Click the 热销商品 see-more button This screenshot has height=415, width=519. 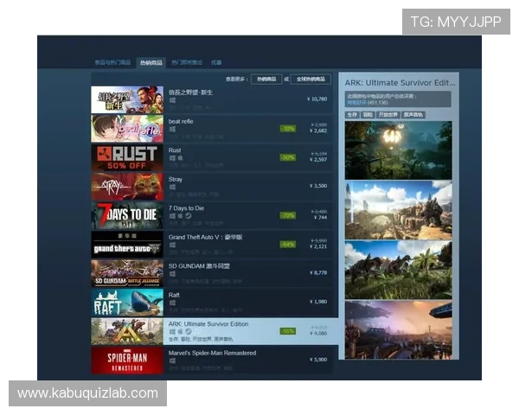(x=267, y=79)
